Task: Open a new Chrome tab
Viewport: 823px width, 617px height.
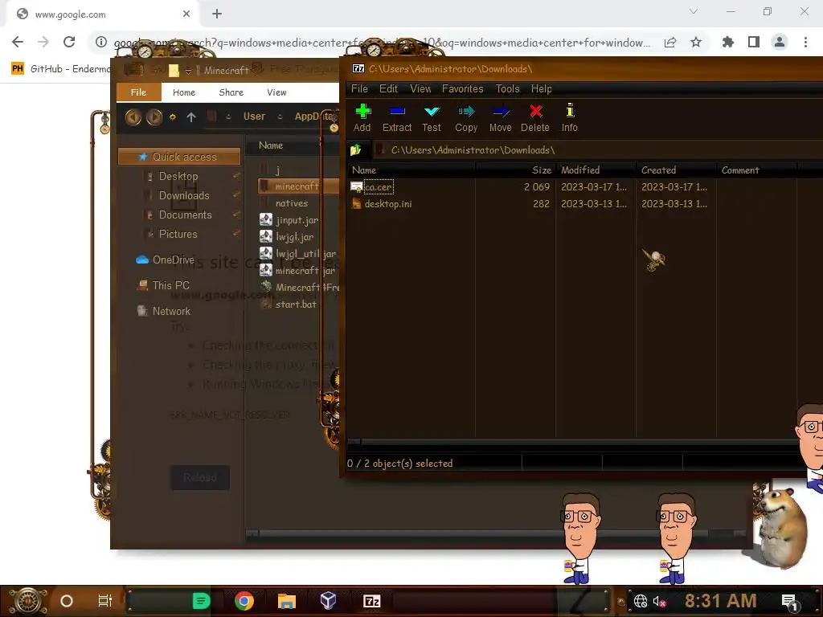Action: click(217, 14)
